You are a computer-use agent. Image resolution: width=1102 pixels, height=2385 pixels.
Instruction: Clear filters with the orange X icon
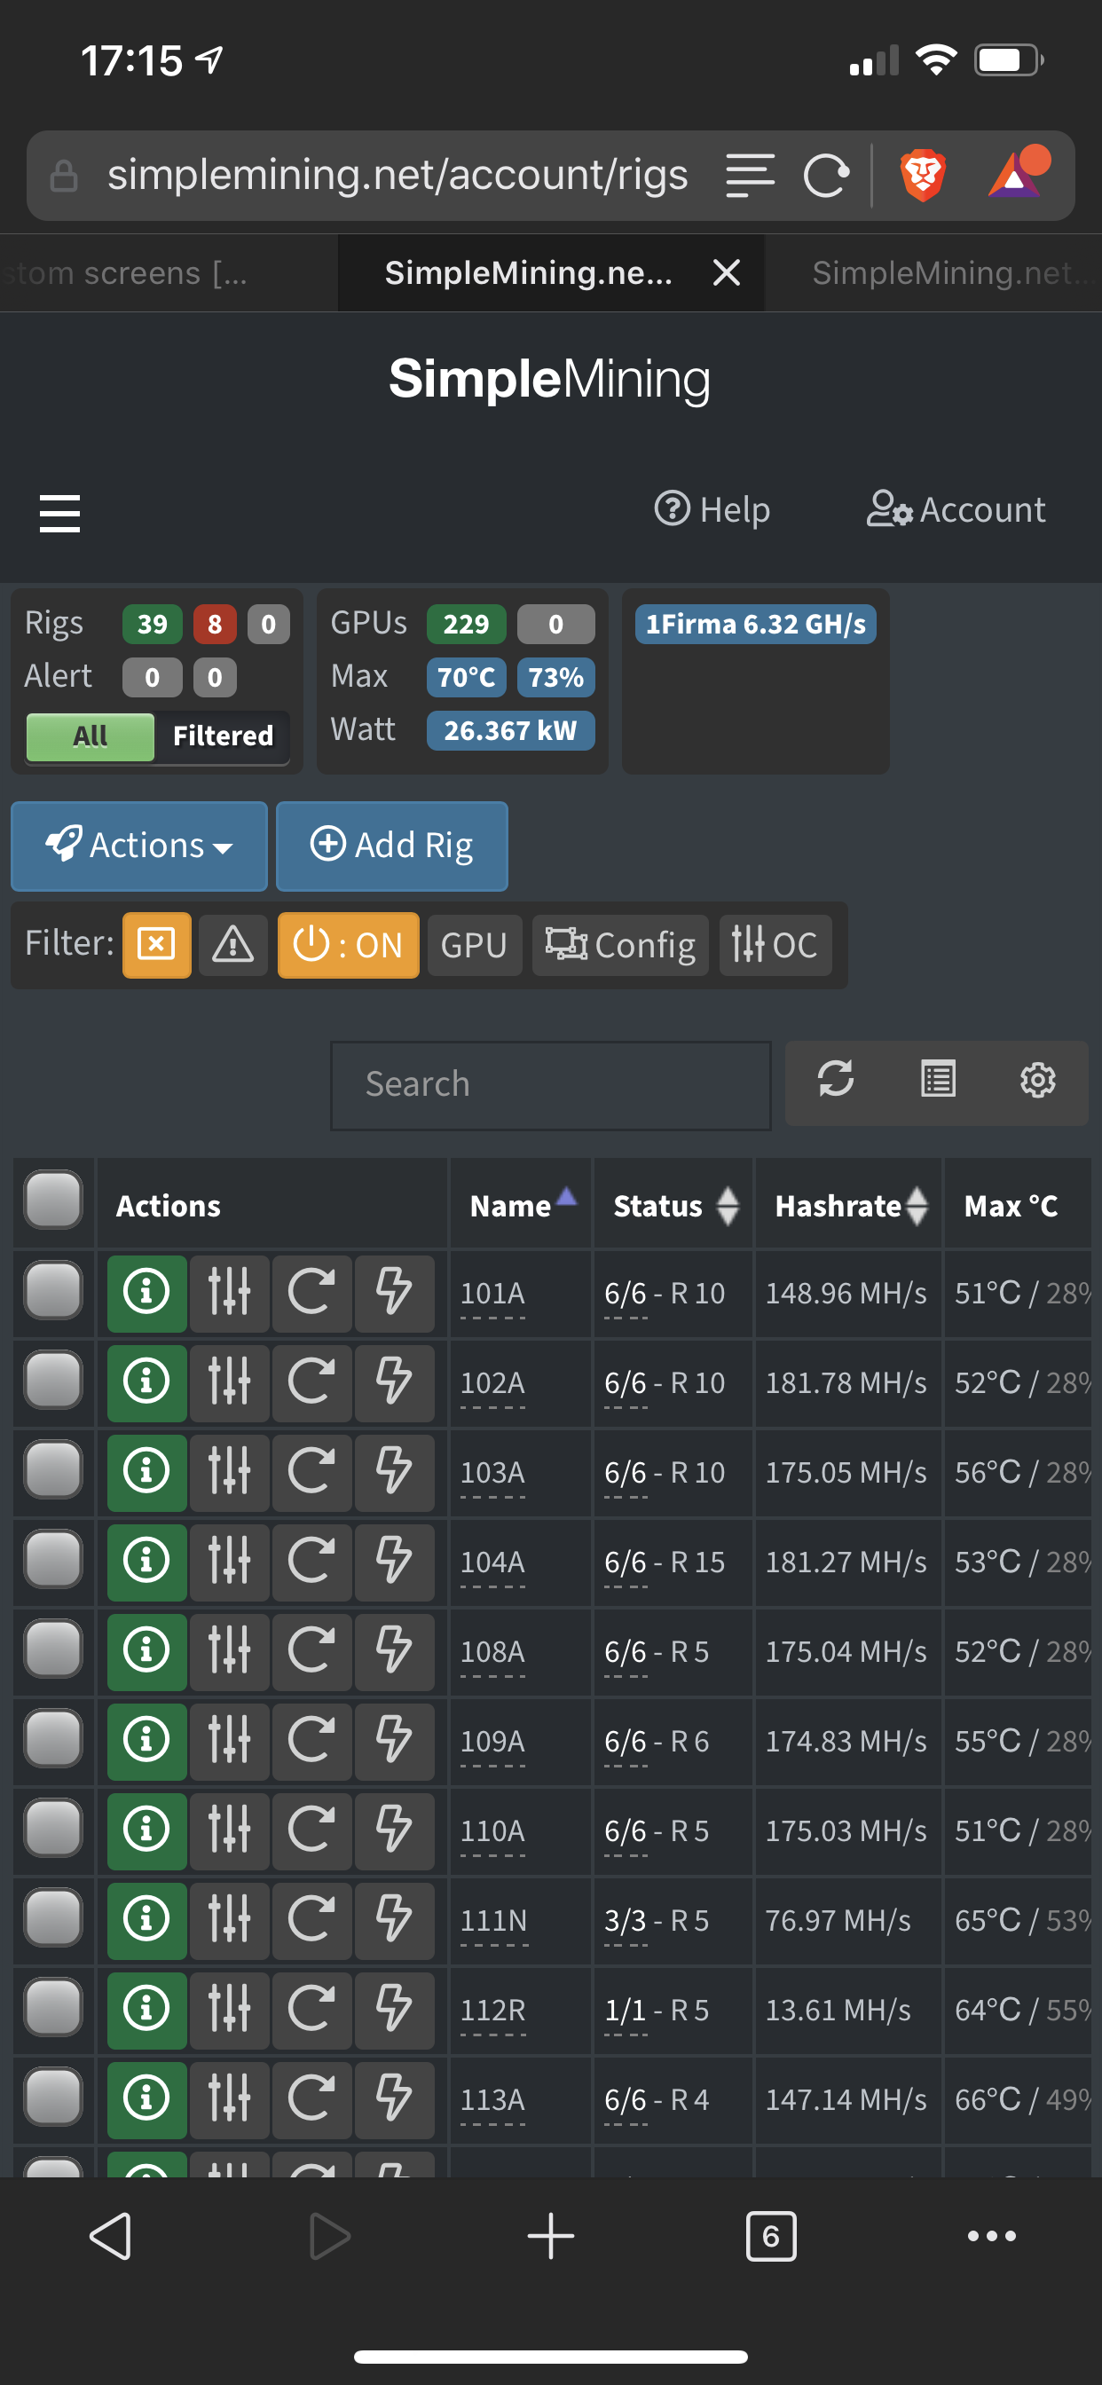point(156,944)
